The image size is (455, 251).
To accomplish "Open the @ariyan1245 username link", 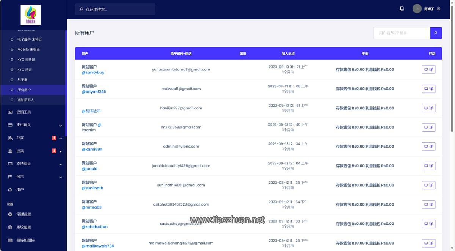I will pos(94,92).
